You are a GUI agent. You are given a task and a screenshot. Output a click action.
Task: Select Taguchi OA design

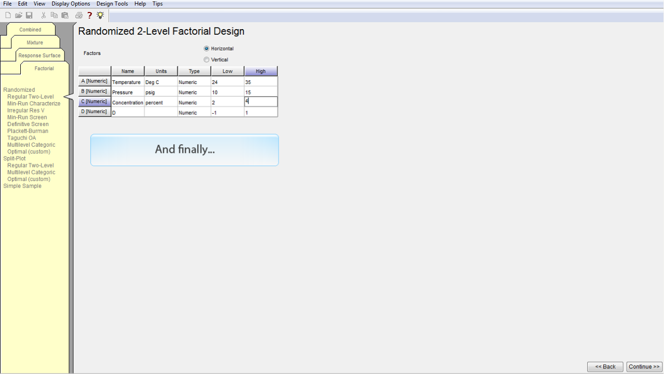click(22, 138)
